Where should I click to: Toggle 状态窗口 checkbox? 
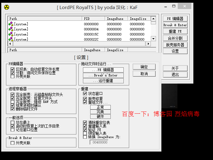(85, 94)
